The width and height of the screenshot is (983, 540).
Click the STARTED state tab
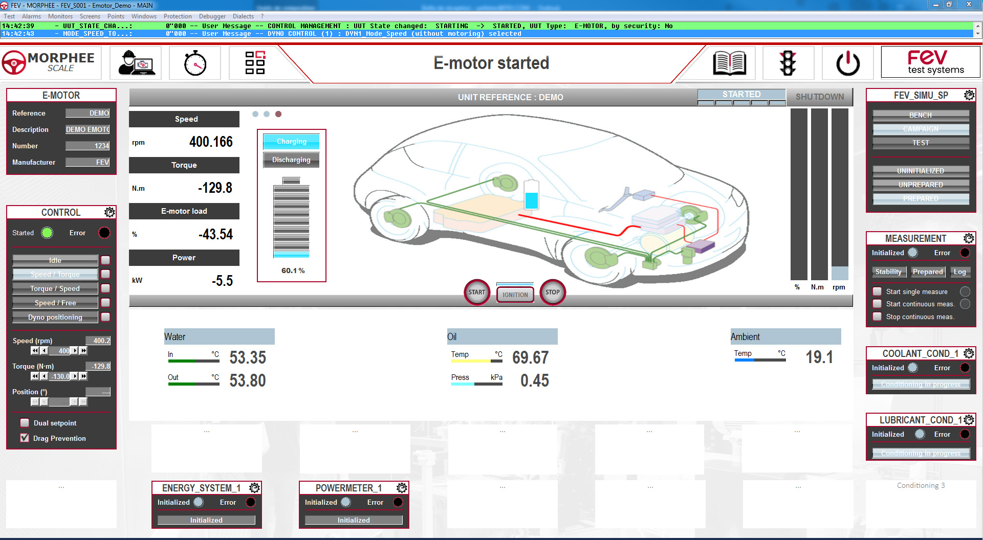741,95
